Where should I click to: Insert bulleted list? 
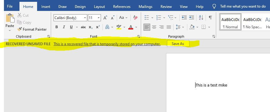[x=147, y=18]
